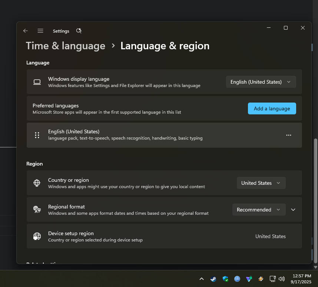The height and width of the screenshot is (287, 318).
Task: Open the Windows display language dropdown
Action: click(261, 82)
